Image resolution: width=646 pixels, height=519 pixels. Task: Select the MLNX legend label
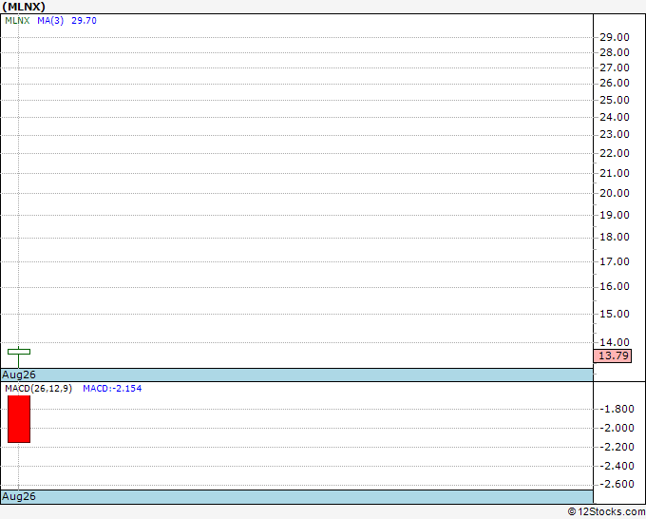tap(17, 21)
